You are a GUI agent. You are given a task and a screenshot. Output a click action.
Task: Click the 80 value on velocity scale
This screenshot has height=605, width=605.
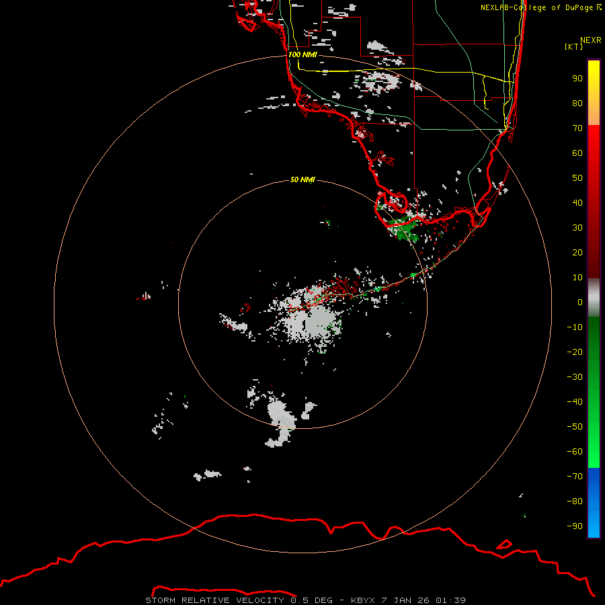[577, 103]
